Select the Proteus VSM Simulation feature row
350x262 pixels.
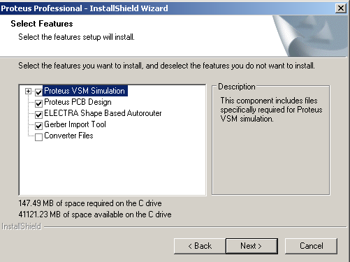(85, 91)
